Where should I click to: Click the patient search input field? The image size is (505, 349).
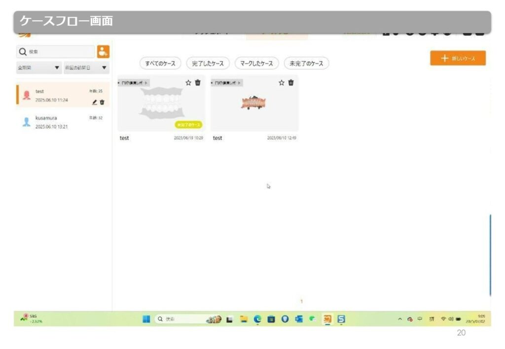[55, 51]
